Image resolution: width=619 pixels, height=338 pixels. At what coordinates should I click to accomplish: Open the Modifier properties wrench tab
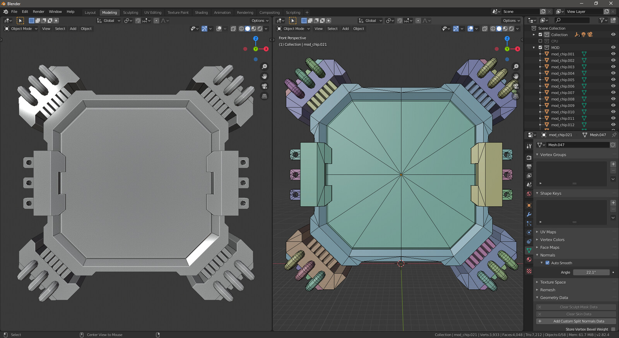click(x=529, y=214)
